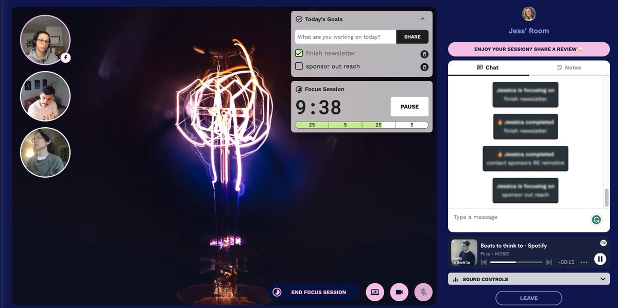Delete the sponsor out reach goal
Viewport: 618px width, 308px height.
point(424,67)
